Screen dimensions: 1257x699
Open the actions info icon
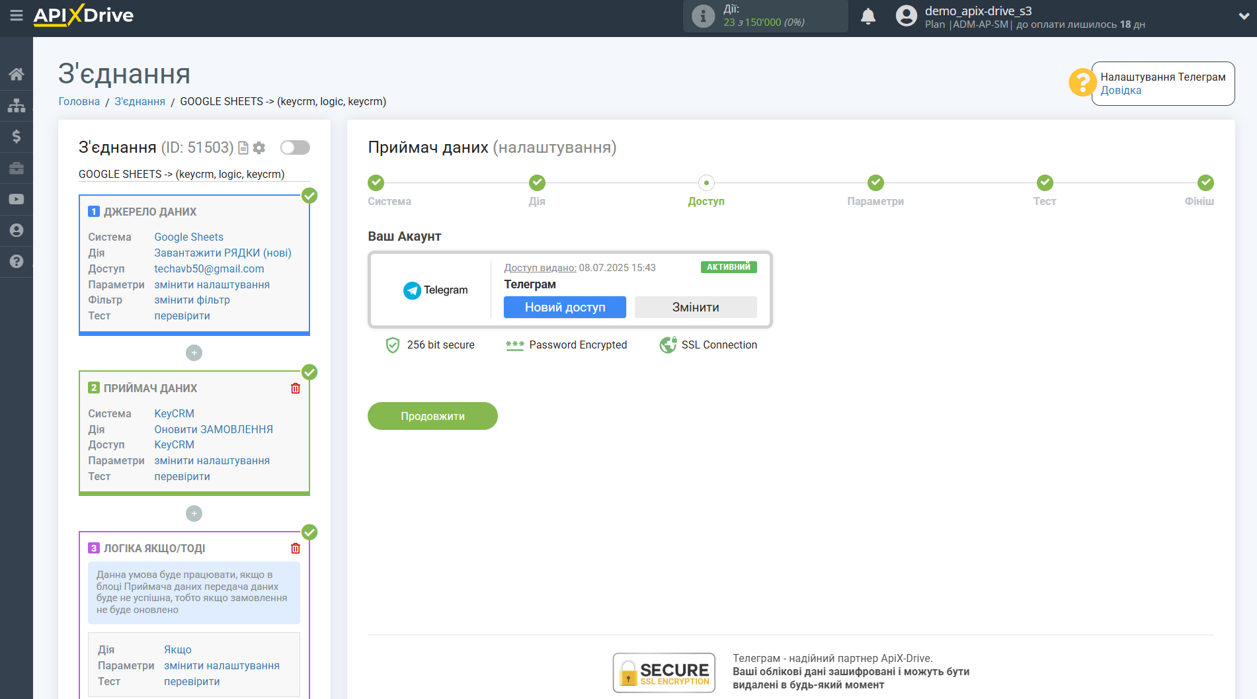[x=703, y=16]
